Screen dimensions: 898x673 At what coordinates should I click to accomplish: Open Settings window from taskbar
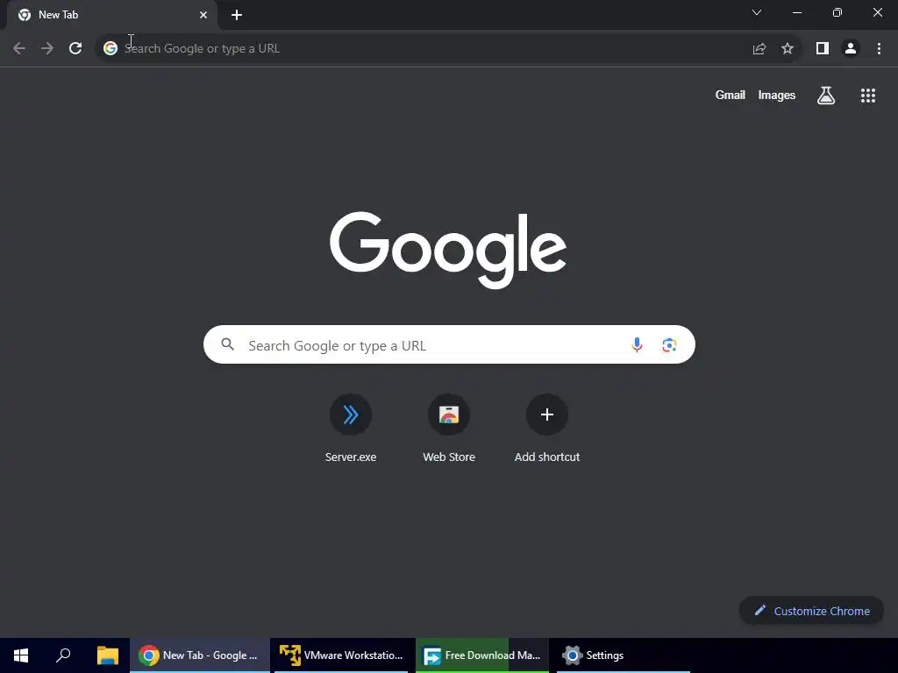pyautogui.click(x=624, y=655)
